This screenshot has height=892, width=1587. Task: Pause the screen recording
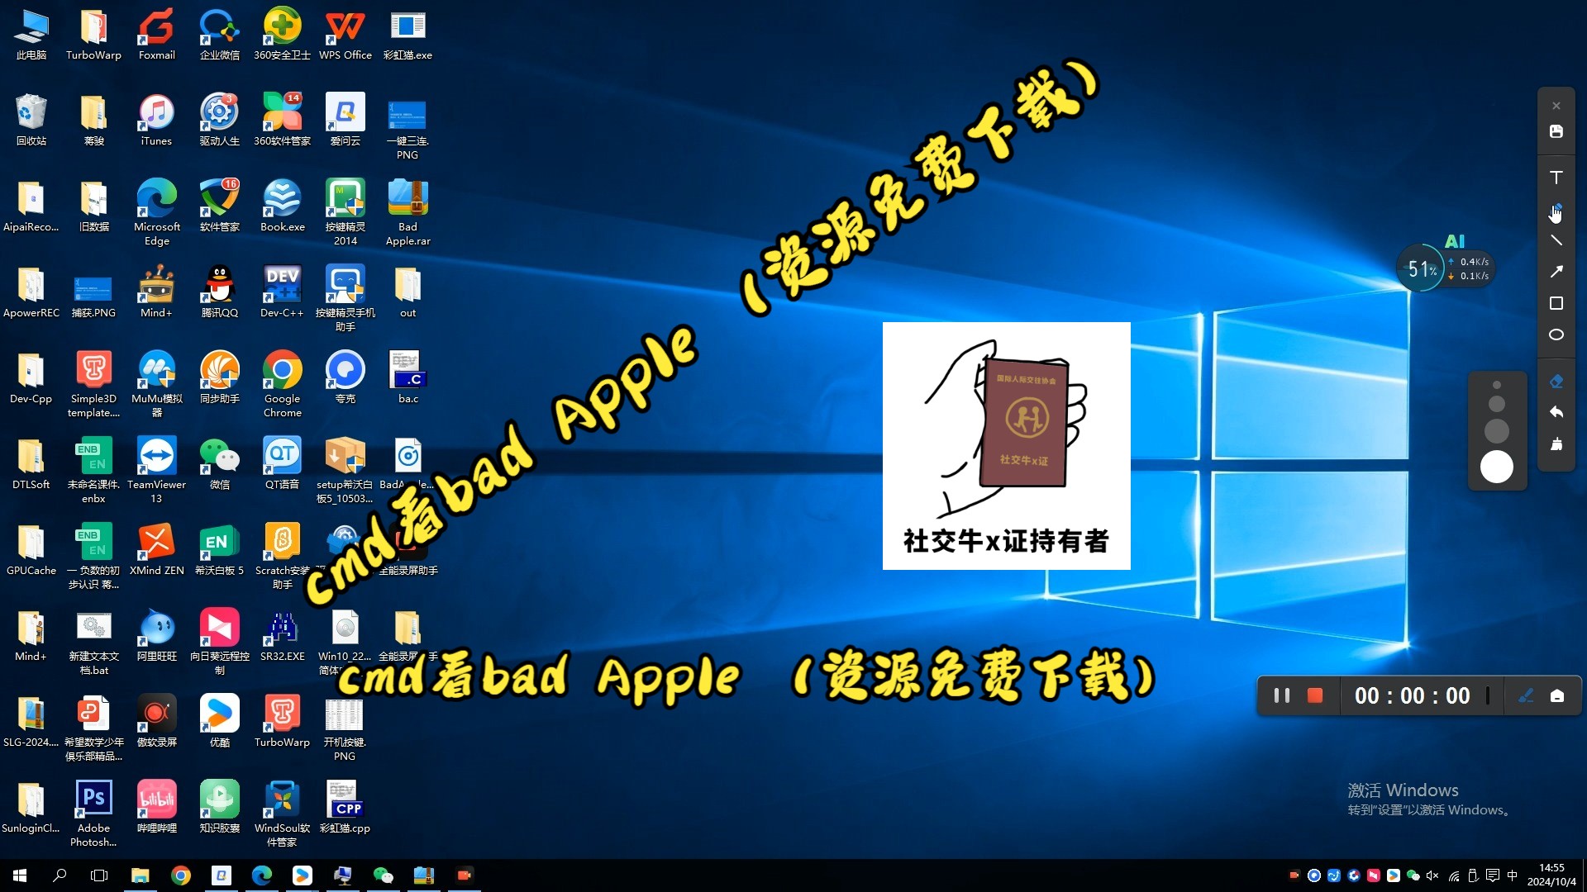pyautogui.click(x=1282, y=696)
